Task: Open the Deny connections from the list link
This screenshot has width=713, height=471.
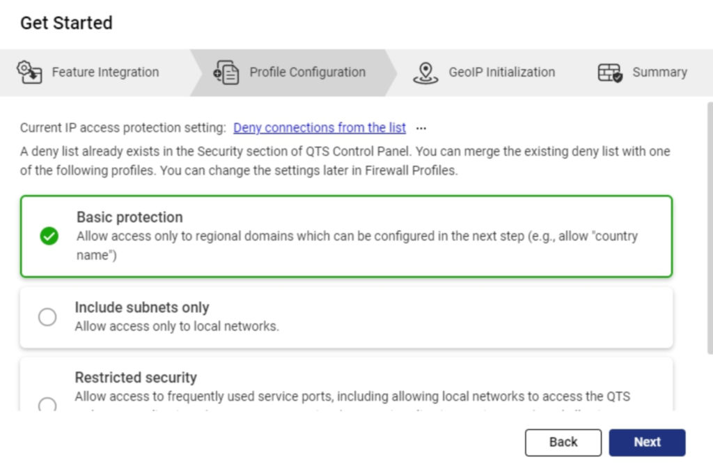Action: coord(320,128)
